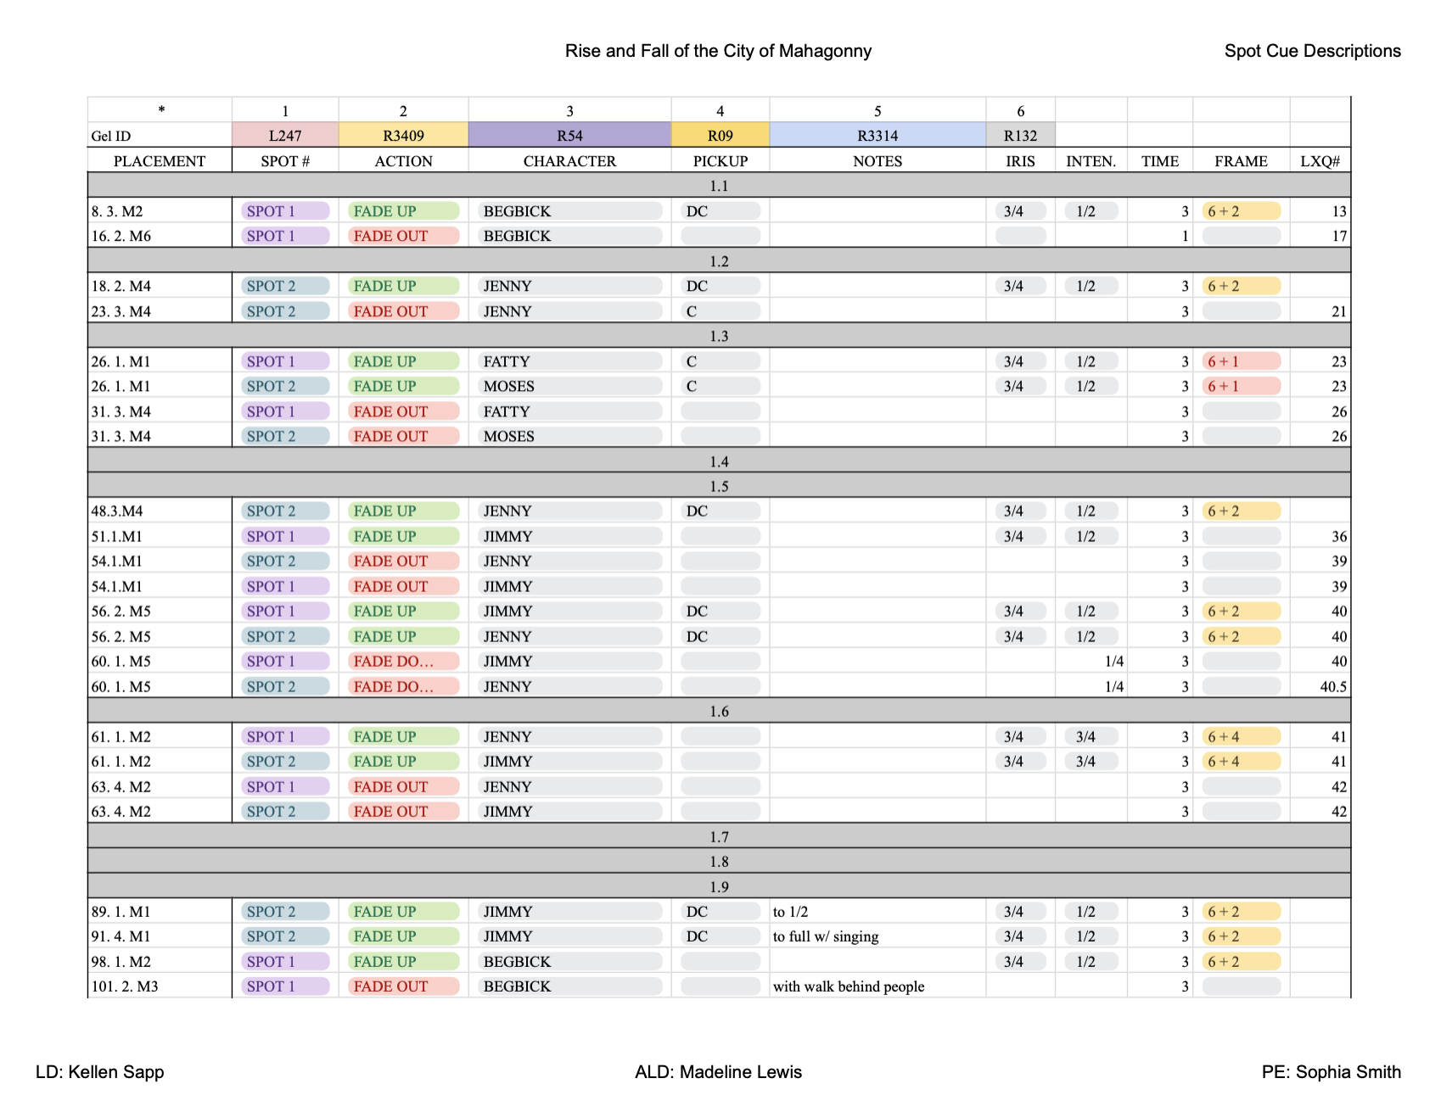Viewport: 1441px width, 1112px height.
Task: Click the note 'with walk behind people'
Action: pos(849,986)
